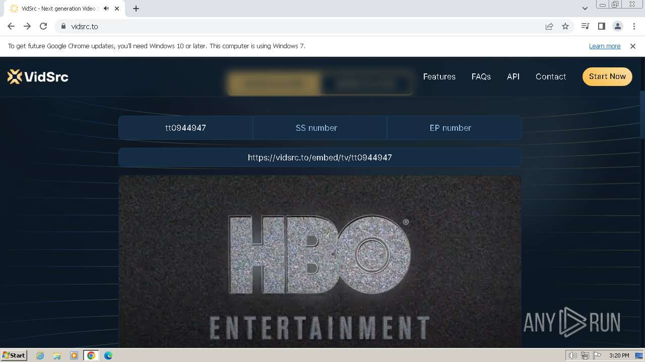Open a new browser tab
Viewport: 645px width, 362px height.
coord(136,9)
